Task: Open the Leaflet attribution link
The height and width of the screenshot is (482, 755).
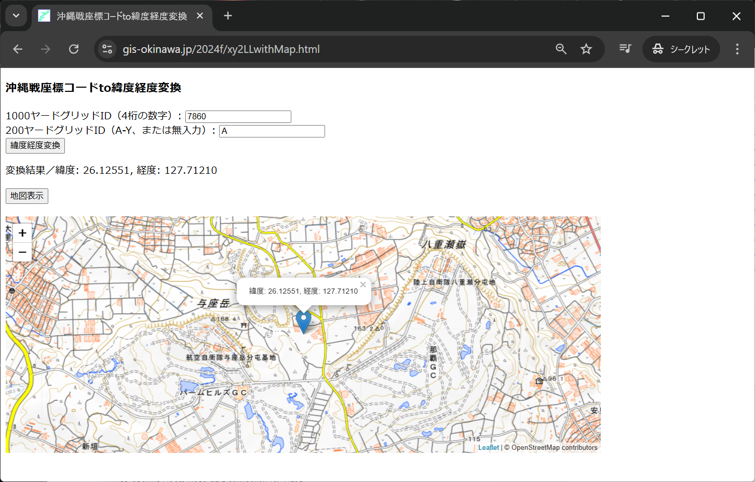Action: [x=488, y=448]
